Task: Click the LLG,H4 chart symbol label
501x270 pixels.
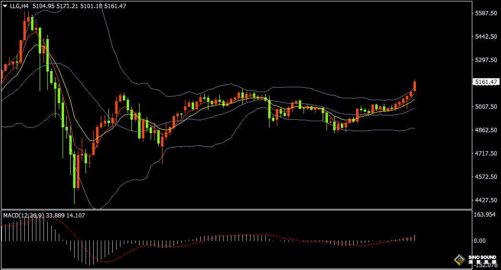Action: point(19,6)
